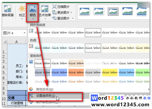Image resolution: width=152 pixels, height=109 pixels.
Task: Click the color wheel icon beside 其他变体
Action: (31, 89)
